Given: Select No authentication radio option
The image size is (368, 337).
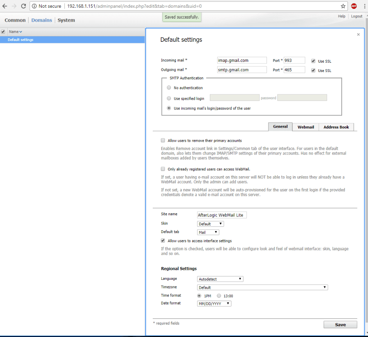Looking at the screenshot, I should 169,87.
